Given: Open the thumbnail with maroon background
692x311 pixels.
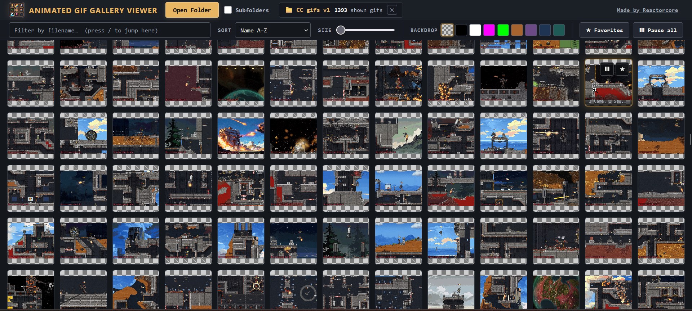Looking at the screenshot, I should [x=188, y=83].
